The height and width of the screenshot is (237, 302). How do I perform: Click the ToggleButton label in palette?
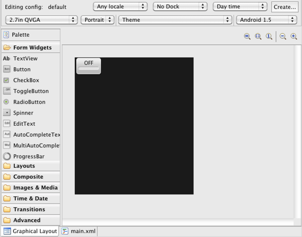pyautogui.click(x=31, y=91)
